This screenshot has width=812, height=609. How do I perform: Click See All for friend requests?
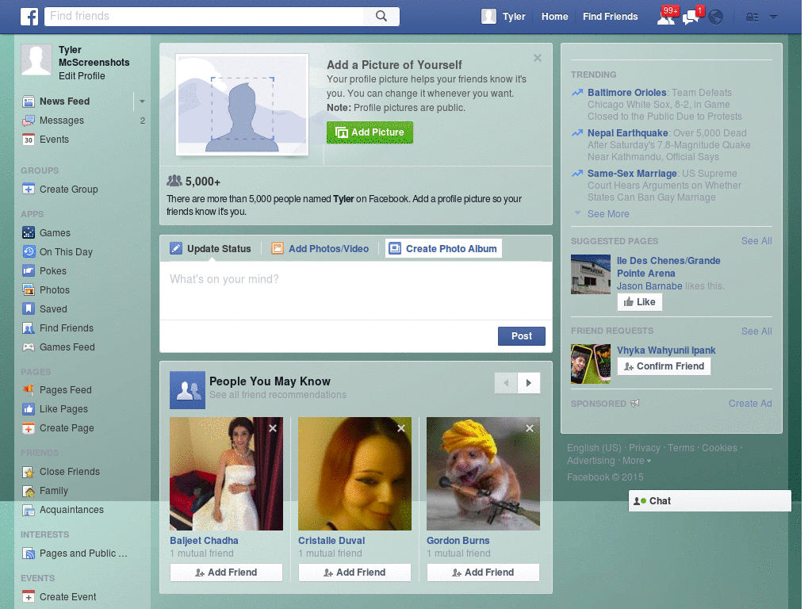click(756, 331)
